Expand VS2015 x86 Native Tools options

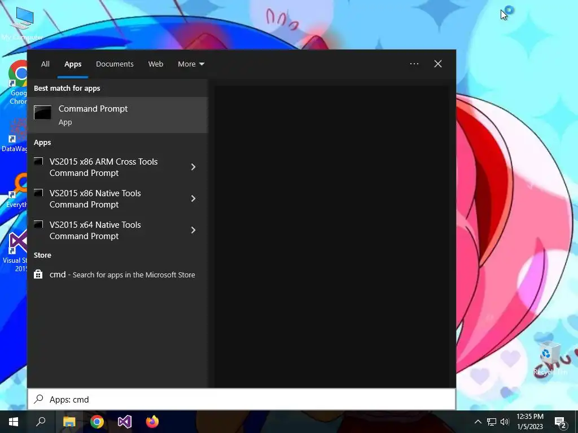click(193, 199)
